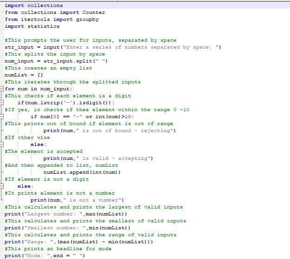Click the 'or' keyword in the range check
This screenshot has width=290, height=259.
[x=89, y=117]
